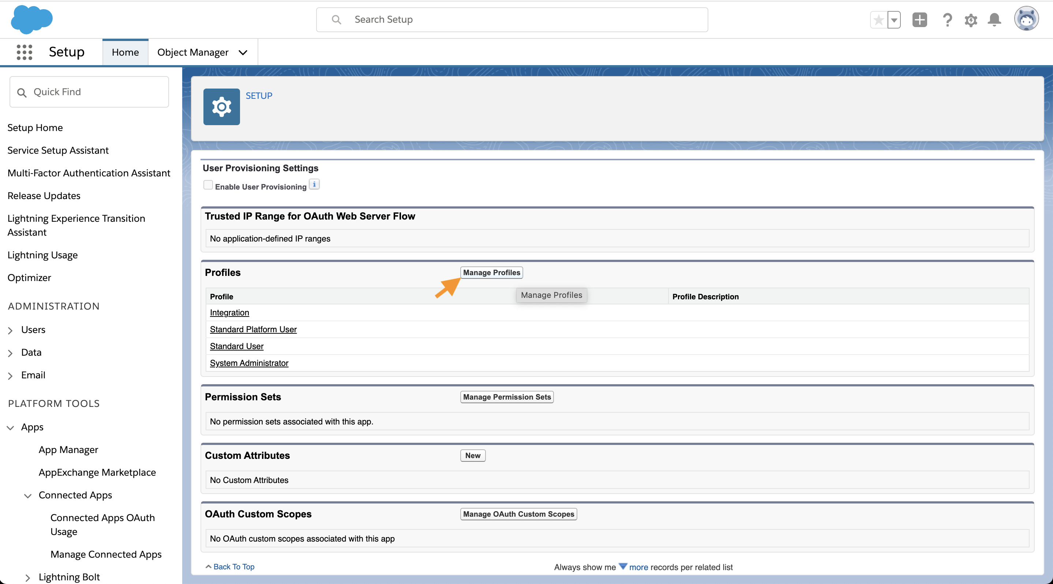
Task: Click the Manage Profiles button
Action: [x=491, y=273]
